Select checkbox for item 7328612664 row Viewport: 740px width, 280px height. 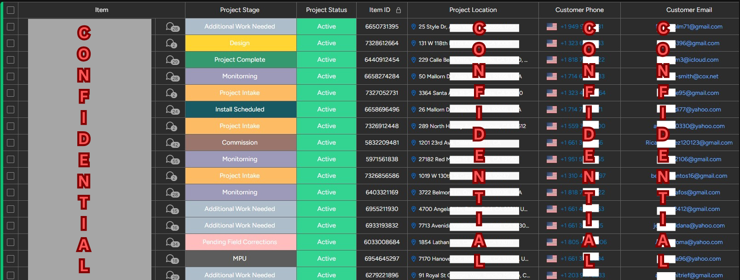pos(11,43)
